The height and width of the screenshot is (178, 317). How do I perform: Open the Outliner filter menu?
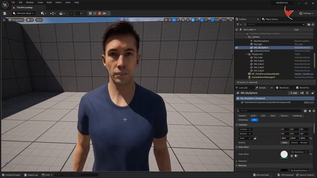[x=239, y=24]
